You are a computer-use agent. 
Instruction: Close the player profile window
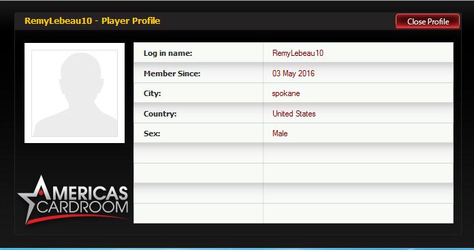point(428,22)
